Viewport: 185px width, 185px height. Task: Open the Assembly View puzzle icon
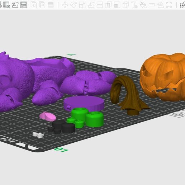pos(182,5)
